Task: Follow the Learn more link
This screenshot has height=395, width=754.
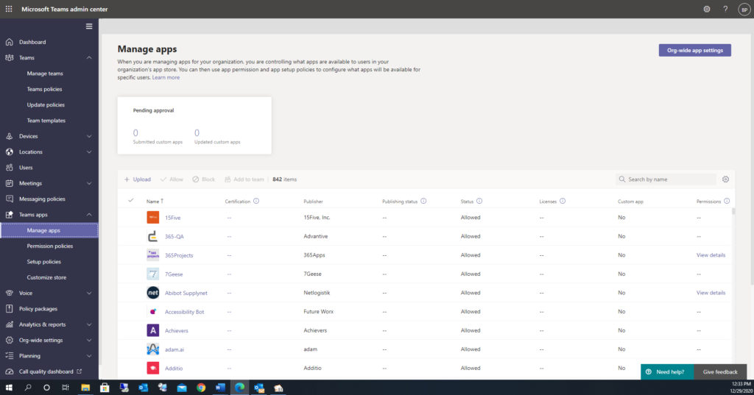Action: pyautogui.click(x=166, y=77)
